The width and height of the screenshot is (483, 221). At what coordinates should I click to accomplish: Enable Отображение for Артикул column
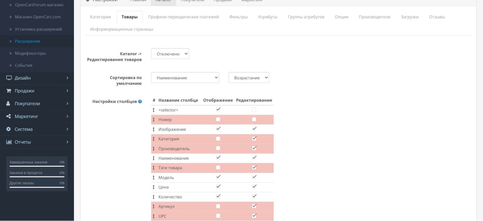[x=218, y=206]
